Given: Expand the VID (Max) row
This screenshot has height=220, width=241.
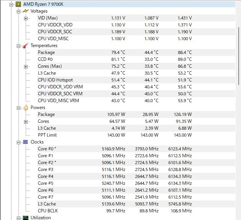Looking at the screenshot, I should [26, 19].
